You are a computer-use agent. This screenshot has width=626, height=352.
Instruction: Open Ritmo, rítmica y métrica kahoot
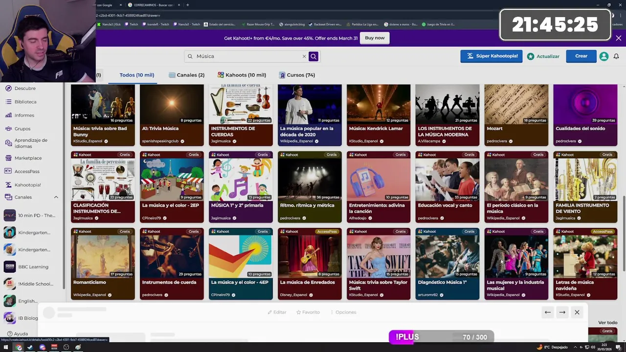(310, 187)
